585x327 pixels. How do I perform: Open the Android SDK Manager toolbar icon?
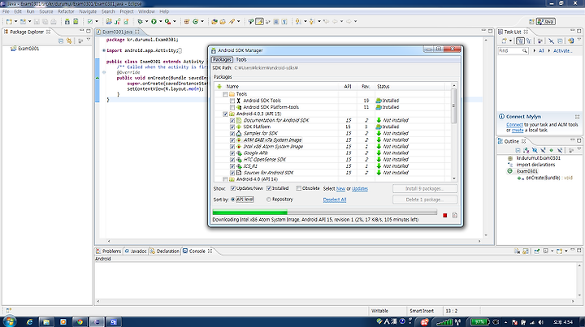67,22
